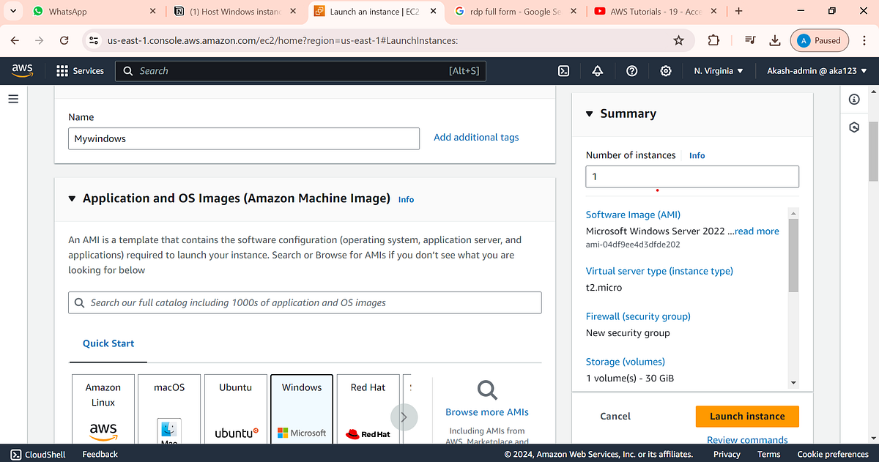Open the notifications bell icon
Screen dimensions: 879x462
[x=598, y=71]
